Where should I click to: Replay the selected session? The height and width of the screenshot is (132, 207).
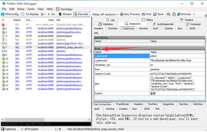(x=32, y=14)
